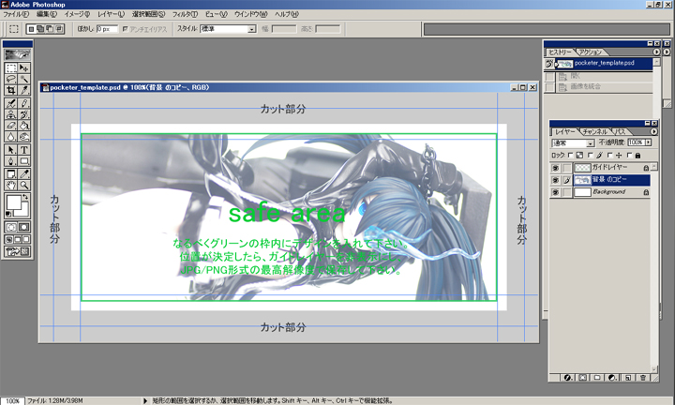Select the Move tool
675x405 pixels.
click(x=24, y=68)
